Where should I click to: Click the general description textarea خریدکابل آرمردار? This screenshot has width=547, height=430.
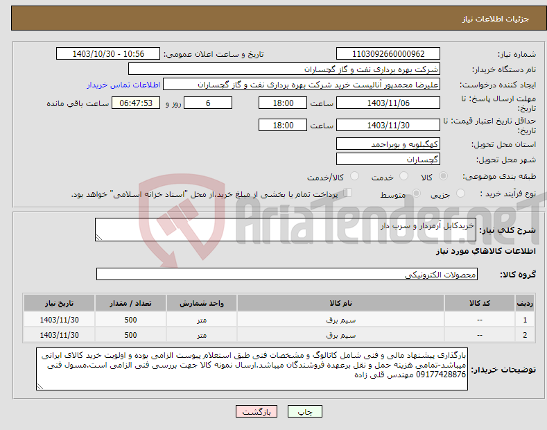(x=286, y=230)
